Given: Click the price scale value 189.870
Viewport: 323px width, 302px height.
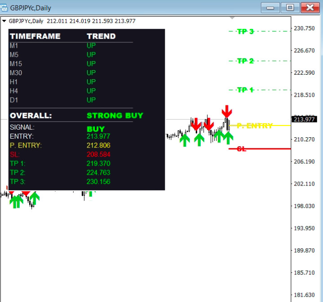Looking at the screenshot, I should (x=304, y=251).
